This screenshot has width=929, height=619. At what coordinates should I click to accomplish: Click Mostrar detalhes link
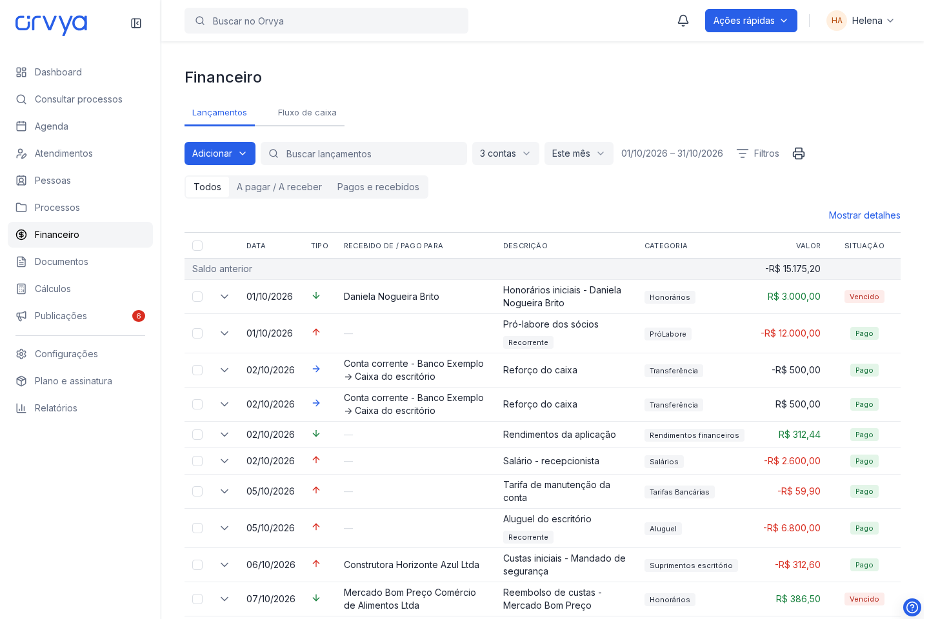864,215
